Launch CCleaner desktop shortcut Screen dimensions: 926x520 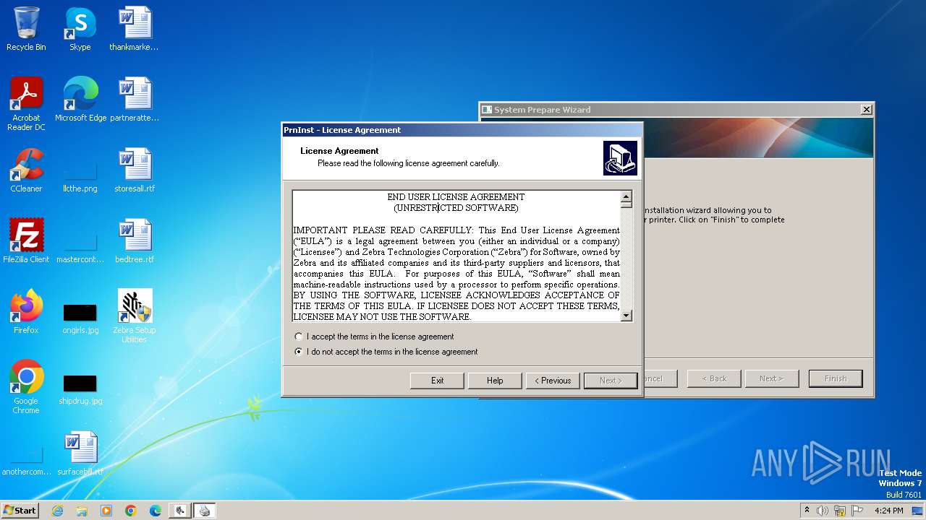pos(26,170)
